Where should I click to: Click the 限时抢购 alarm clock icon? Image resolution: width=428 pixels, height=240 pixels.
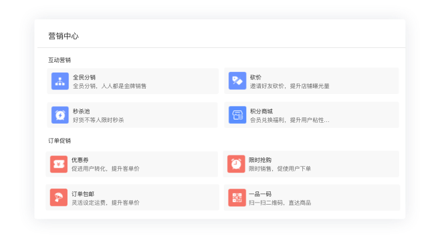pyautogui.click(x=236, y=164)
